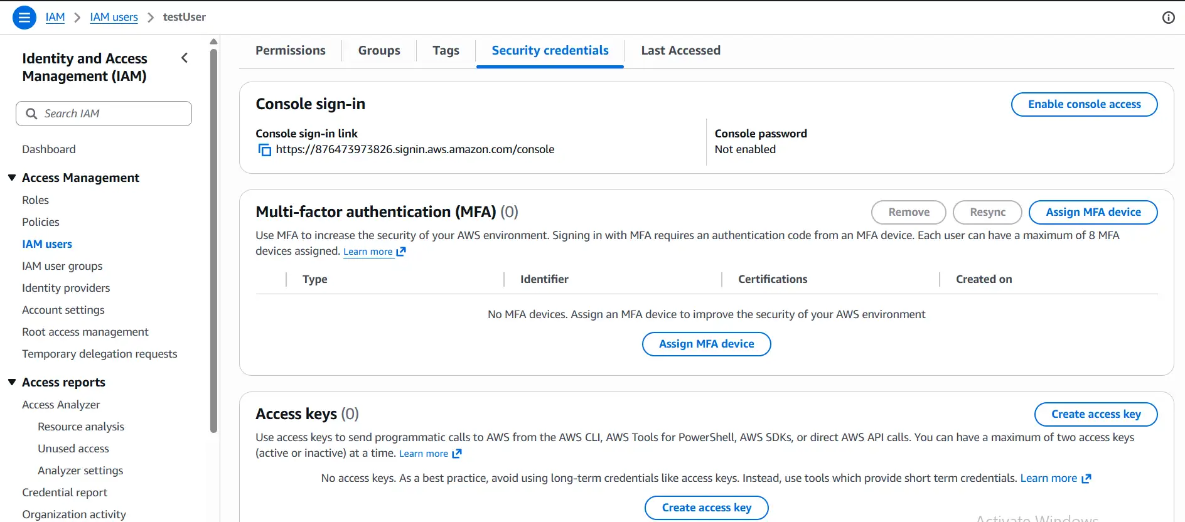1185x522 pixels.
Task: Click the console sign-in URL text
Action: 415,149
